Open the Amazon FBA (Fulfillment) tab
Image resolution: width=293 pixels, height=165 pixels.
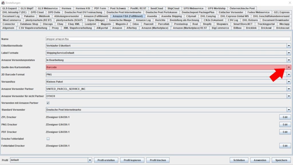[x=128, y=16]
